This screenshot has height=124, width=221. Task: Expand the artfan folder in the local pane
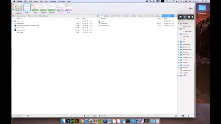click(13, 21)
